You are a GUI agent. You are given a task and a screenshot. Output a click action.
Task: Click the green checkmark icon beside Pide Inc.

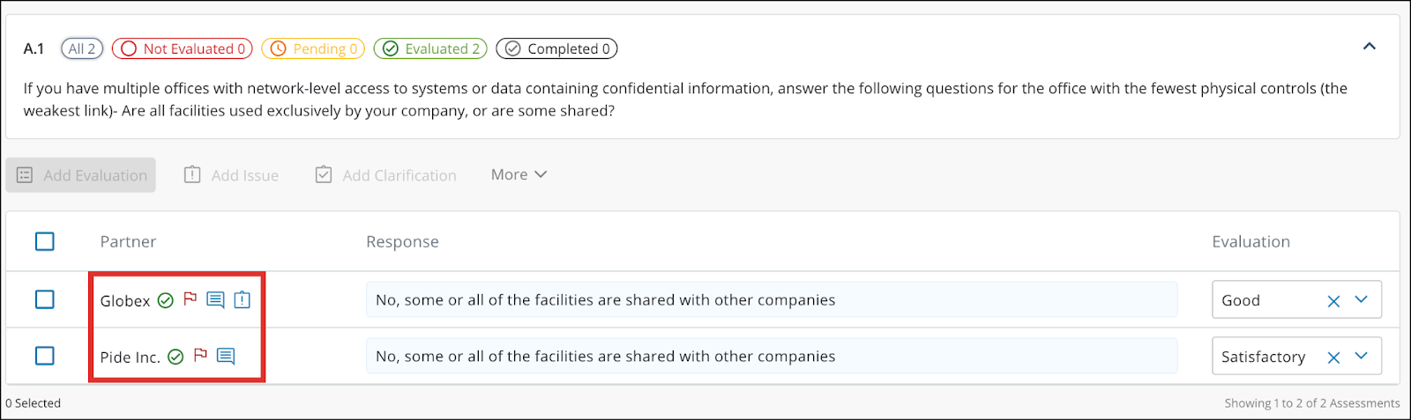point(175,357)
